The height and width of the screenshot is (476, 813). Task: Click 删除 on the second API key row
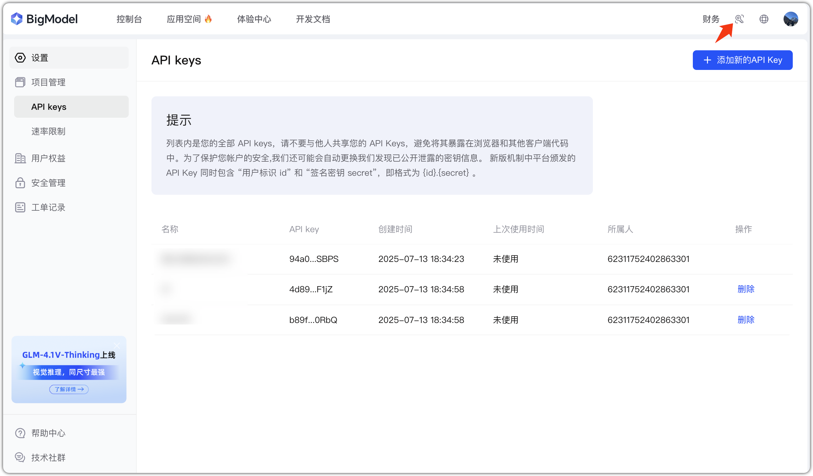click(x=746, y=289)
